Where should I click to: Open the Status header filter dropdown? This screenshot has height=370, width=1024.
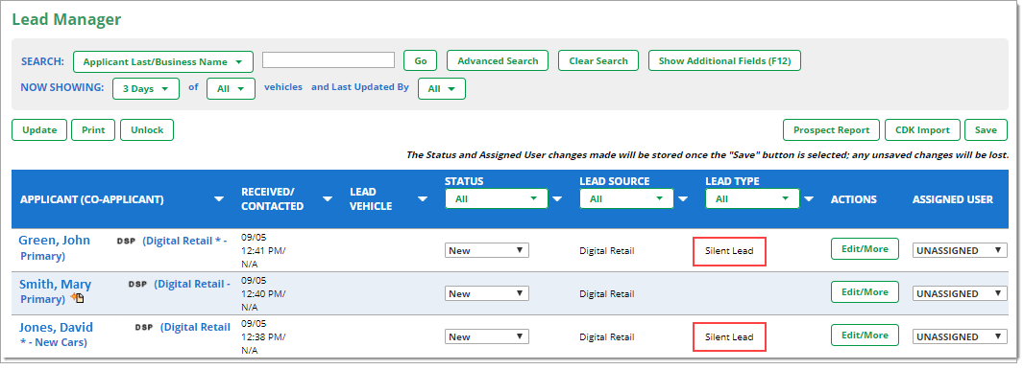coord(497,198)
